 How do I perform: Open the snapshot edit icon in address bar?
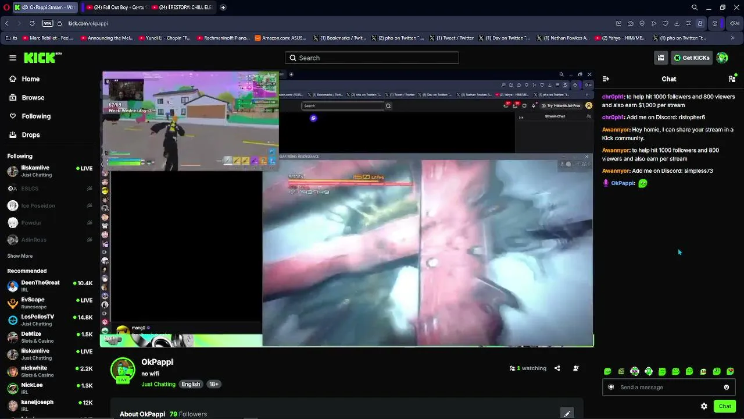[619, 23]
